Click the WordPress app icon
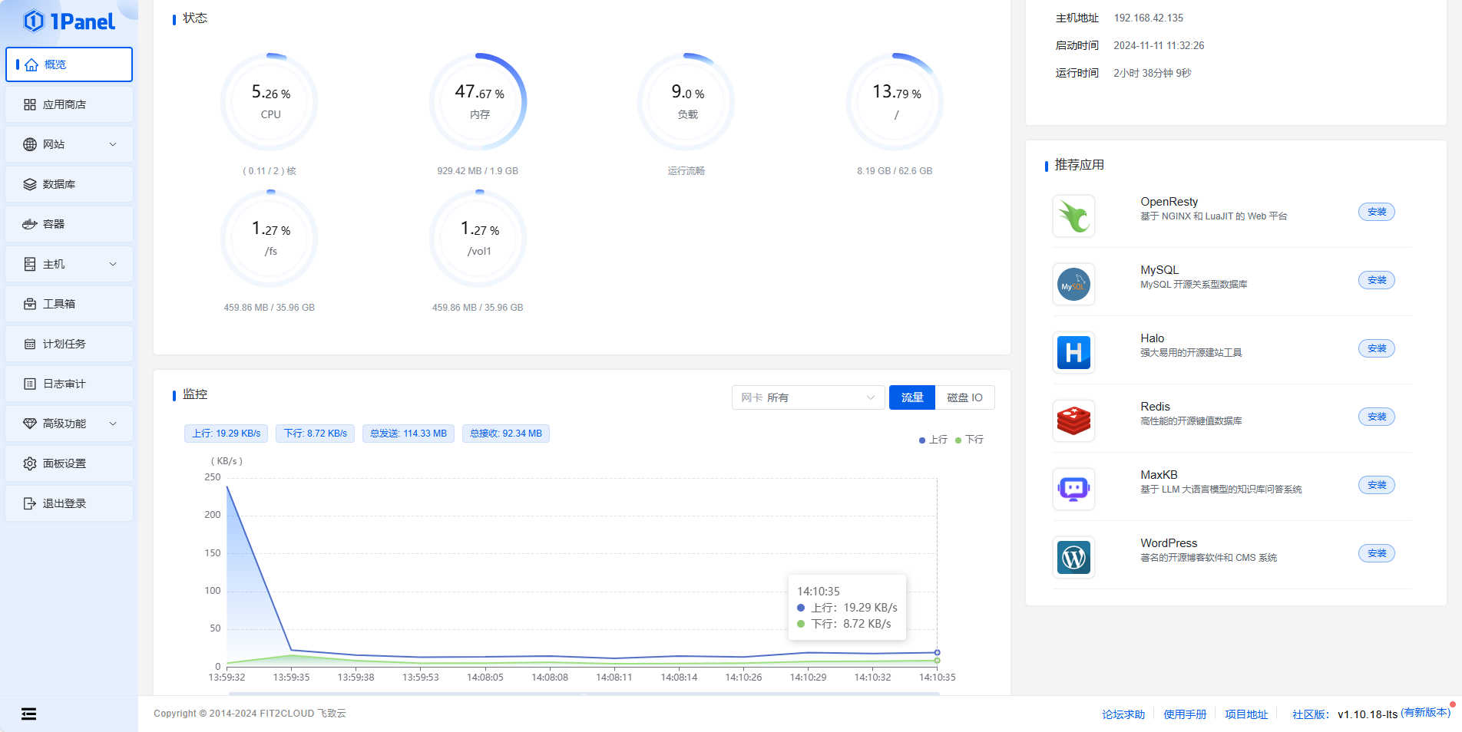Image resolution: width=1462 pixels, height=732 pixels. (1073, 557)
